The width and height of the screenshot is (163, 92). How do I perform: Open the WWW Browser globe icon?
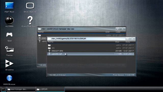coord(9,80)
